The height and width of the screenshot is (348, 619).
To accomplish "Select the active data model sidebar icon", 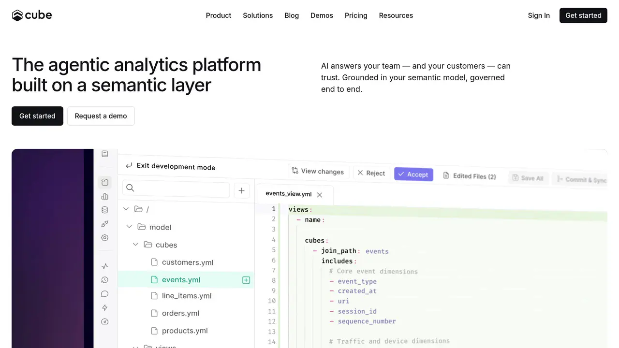I will [104, 182].
